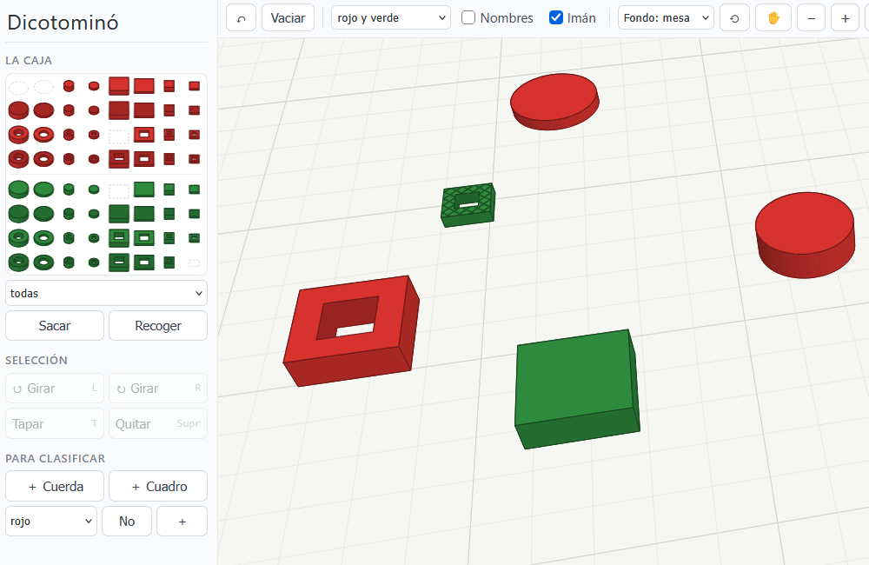869x565 pixels.
Task: Zoom in with the toolbar plus button
Action: tap(846, 17)
